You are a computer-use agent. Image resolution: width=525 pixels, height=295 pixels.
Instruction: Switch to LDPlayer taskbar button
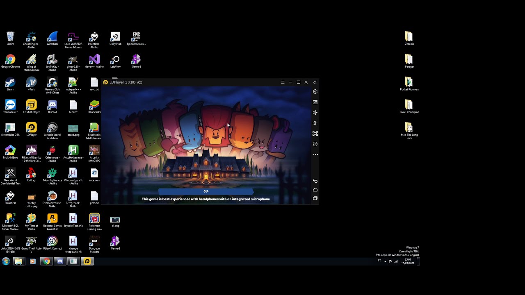87,261
